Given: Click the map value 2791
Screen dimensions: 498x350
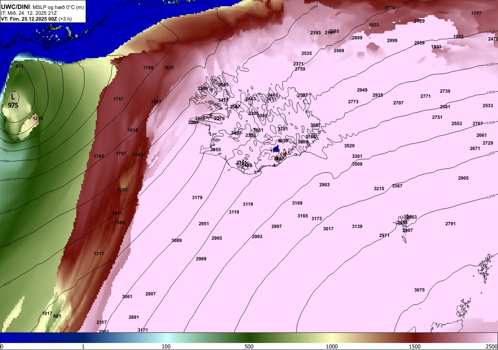Looking at the screenshot, I should click(x=451, y=224).
